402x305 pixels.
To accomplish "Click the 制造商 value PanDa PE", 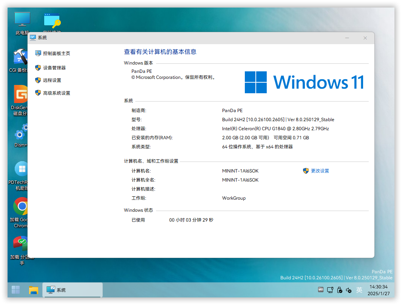I will [232, 111].
